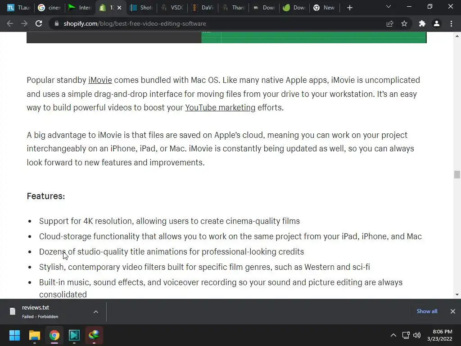Image resolution: width=461 pixels, height=346 pixels.
Task: Switch to the m Dow tab
Action: click(x=264, y=8)
